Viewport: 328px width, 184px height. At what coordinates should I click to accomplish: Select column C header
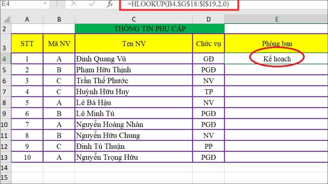pyautogui.click(x=134, y=19)
